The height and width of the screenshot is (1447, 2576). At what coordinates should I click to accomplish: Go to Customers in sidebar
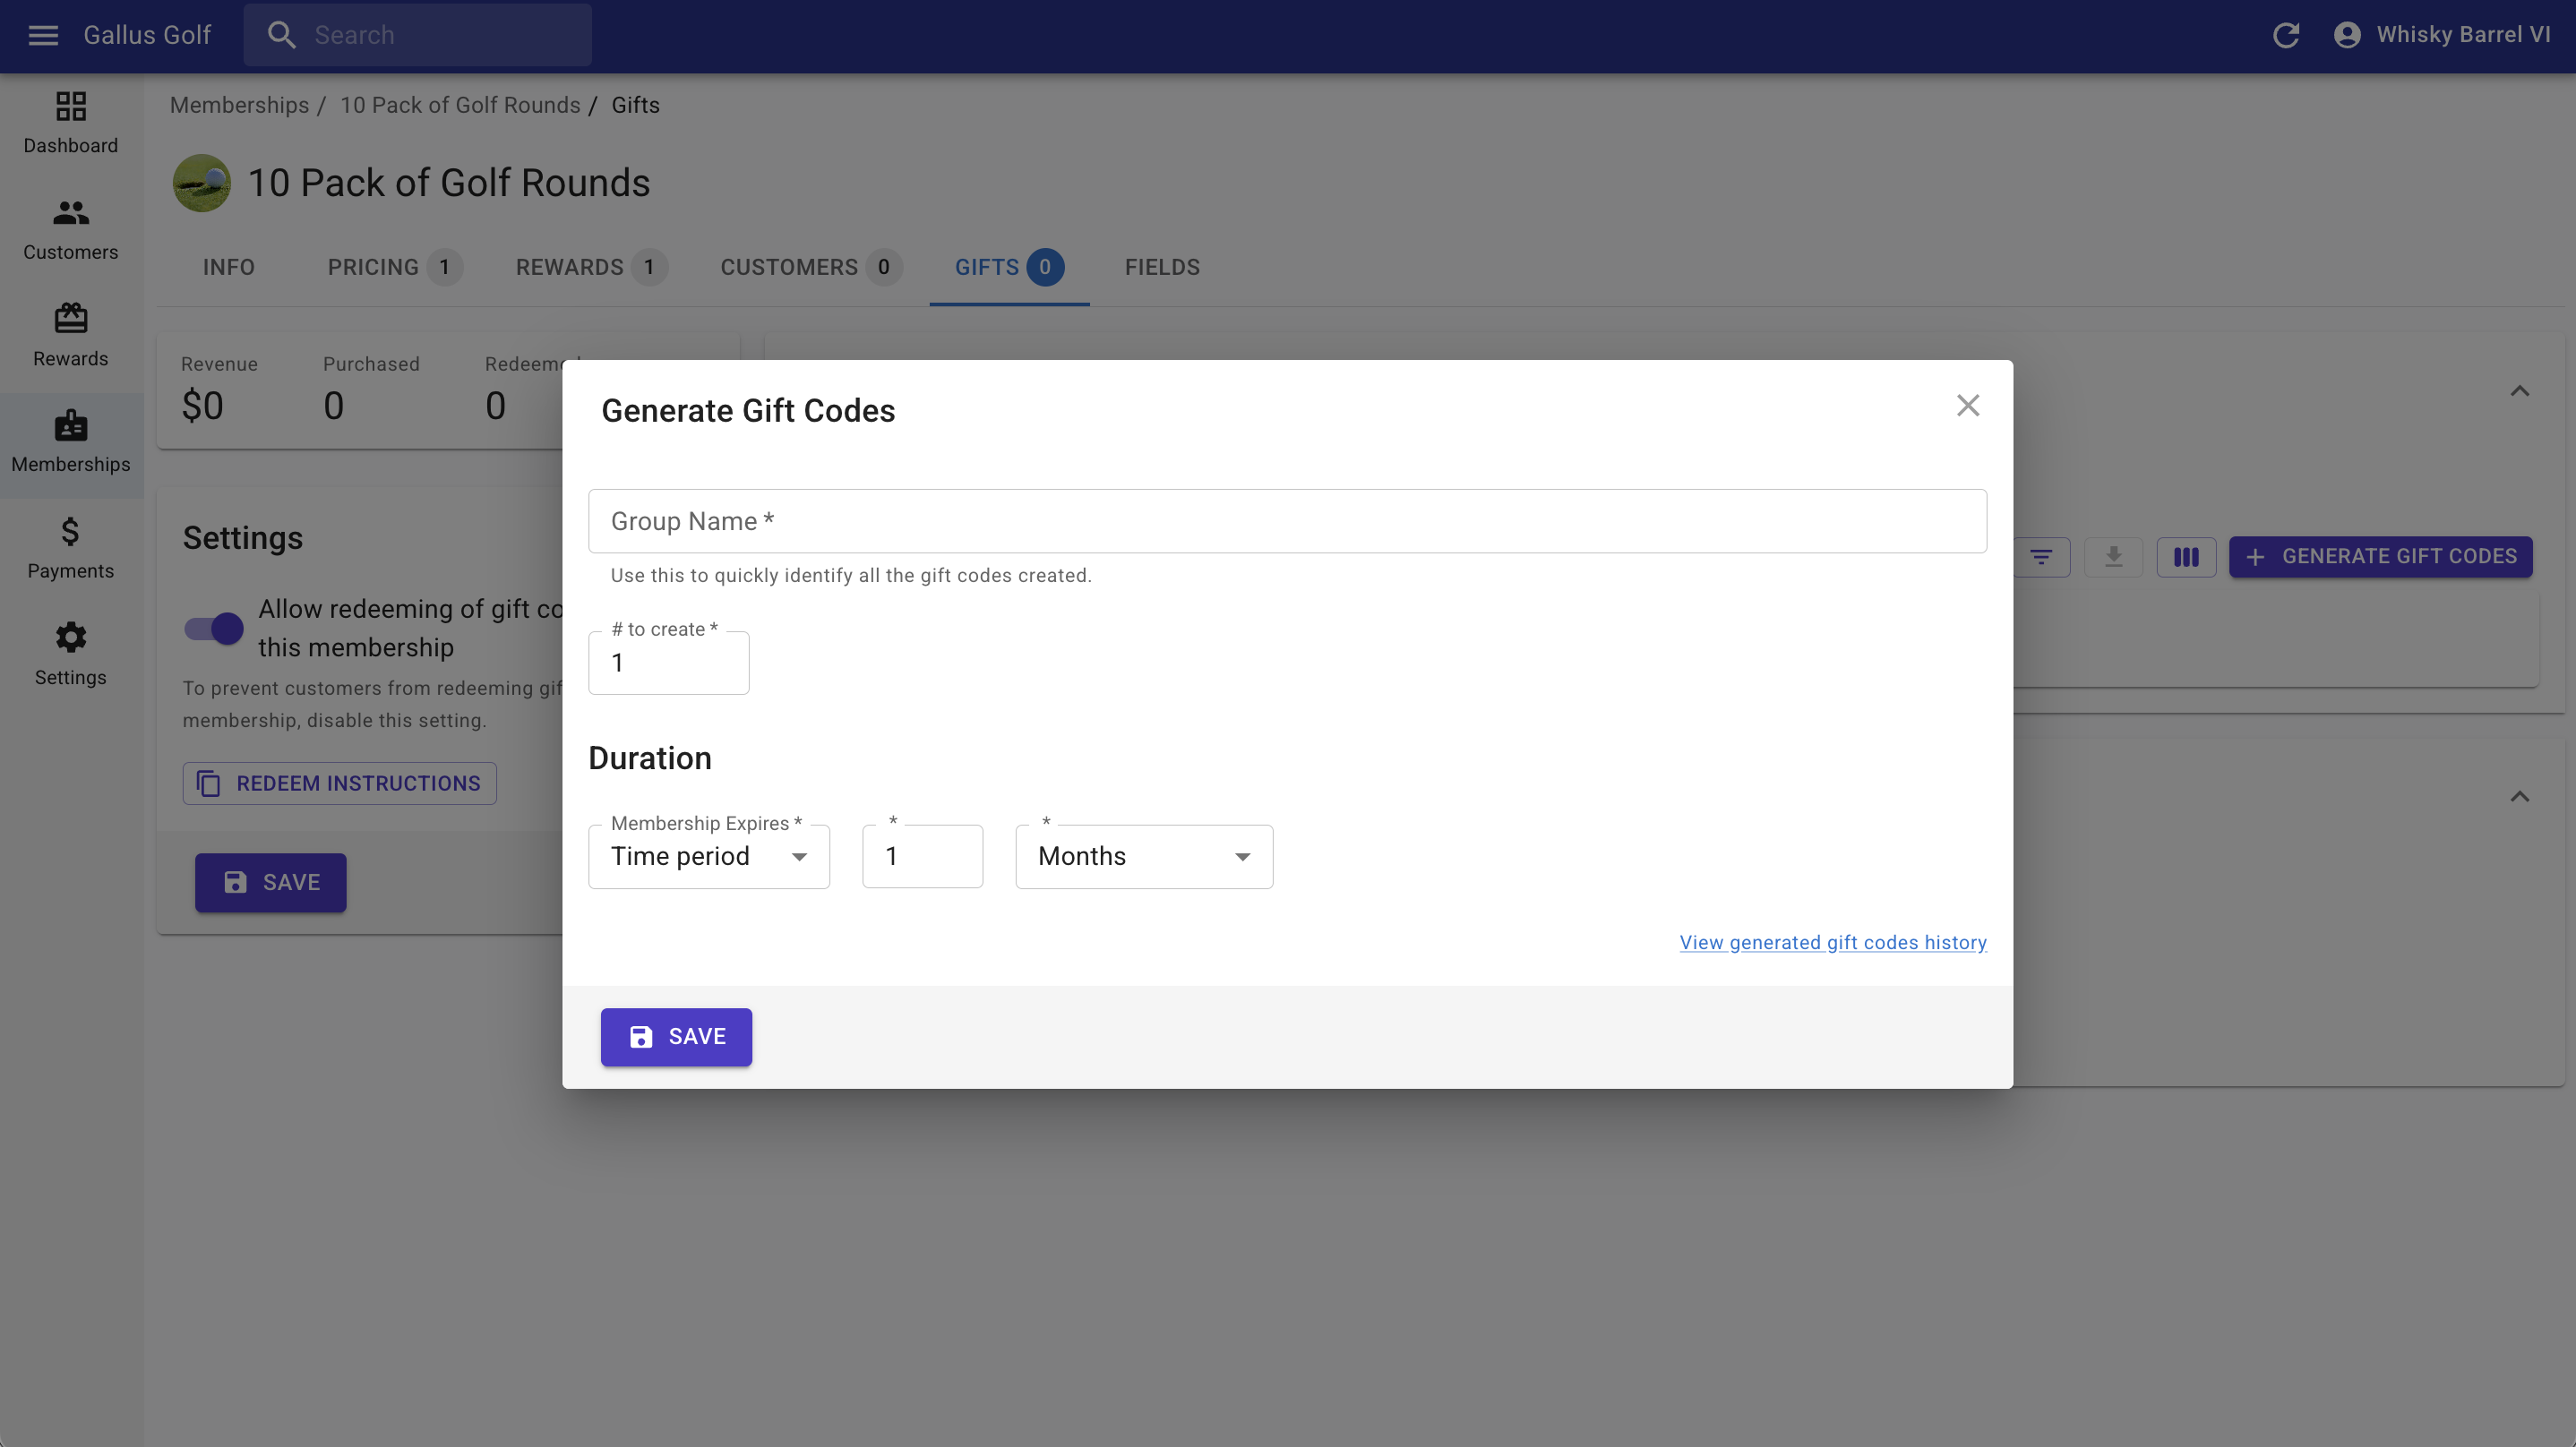(x=70, y=229)
